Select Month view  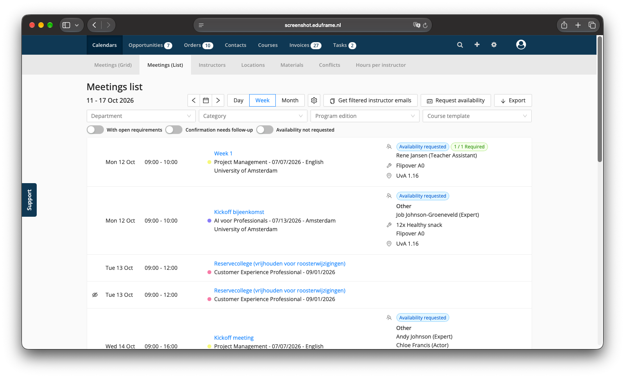[x=290, y=100]
